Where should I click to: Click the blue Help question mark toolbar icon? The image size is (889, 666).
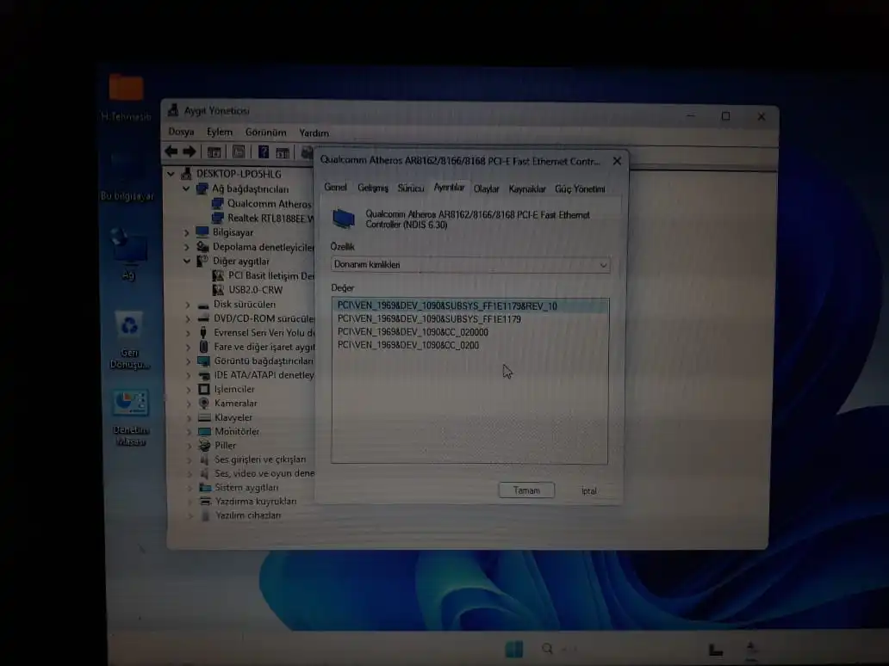[264, 151]
